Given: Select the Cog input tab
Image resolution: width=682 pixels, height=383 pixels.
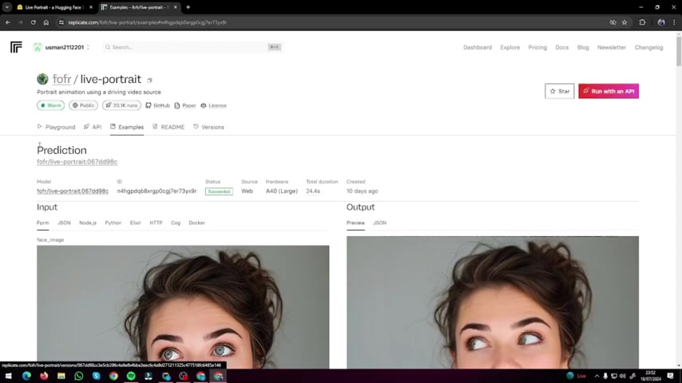Looking at the screenshot, I should point(175,223).
